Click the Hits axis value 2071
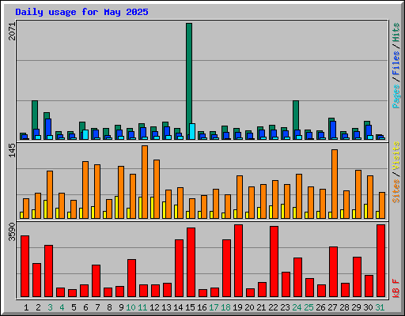Viewport: 405px width, 316px height. click(x=12, y=32)
